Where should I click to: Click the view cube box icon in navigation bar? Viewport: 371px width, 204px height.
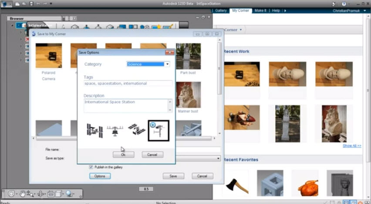[x=59, y=194]
